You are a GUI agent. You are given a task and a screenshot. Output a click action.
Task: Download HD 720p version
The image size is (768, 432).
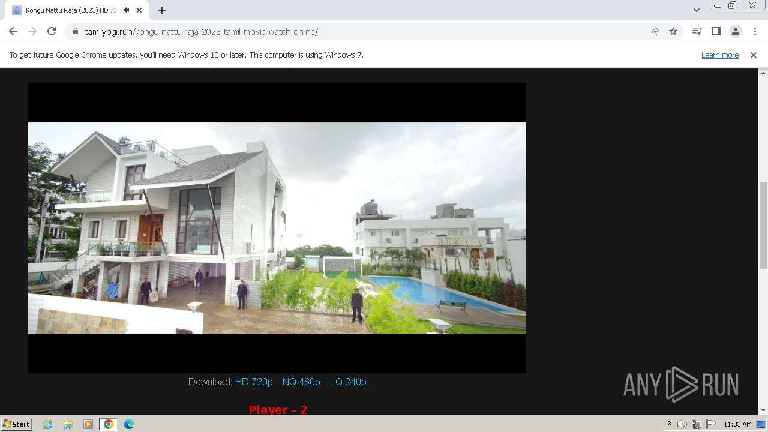pyautogui.click(x=254, y=382)
